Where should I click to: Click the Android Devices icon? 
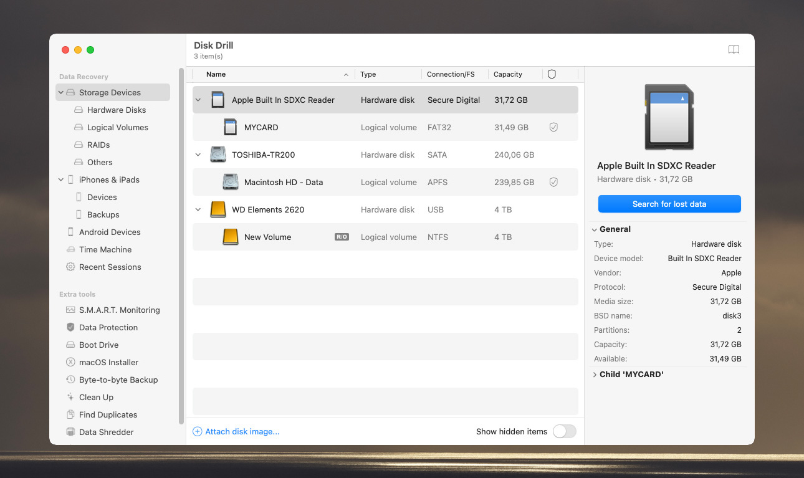[70, 232]
